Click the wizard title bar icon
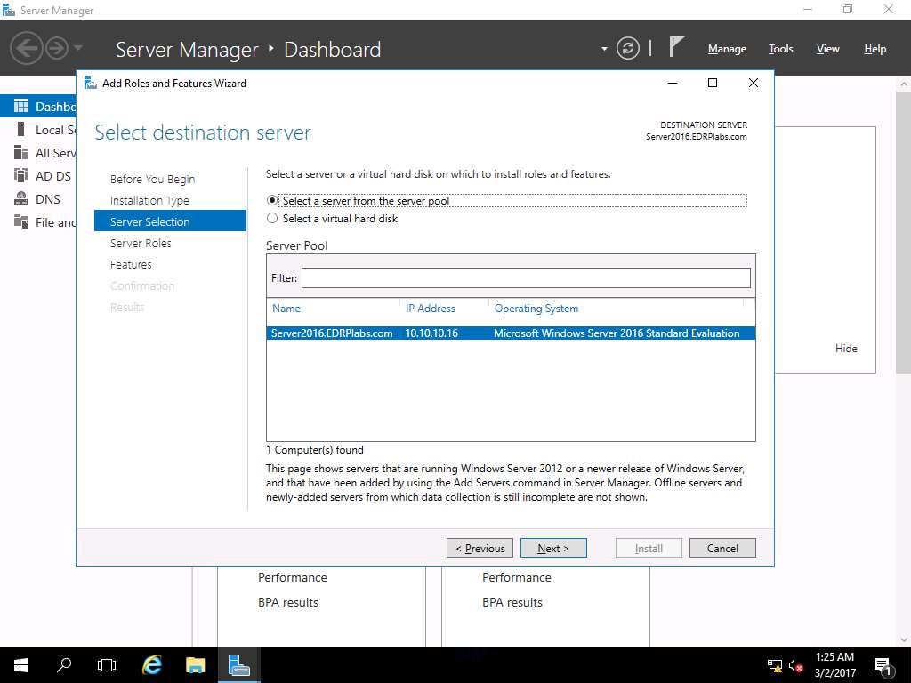911x683 pixels. 90,83
